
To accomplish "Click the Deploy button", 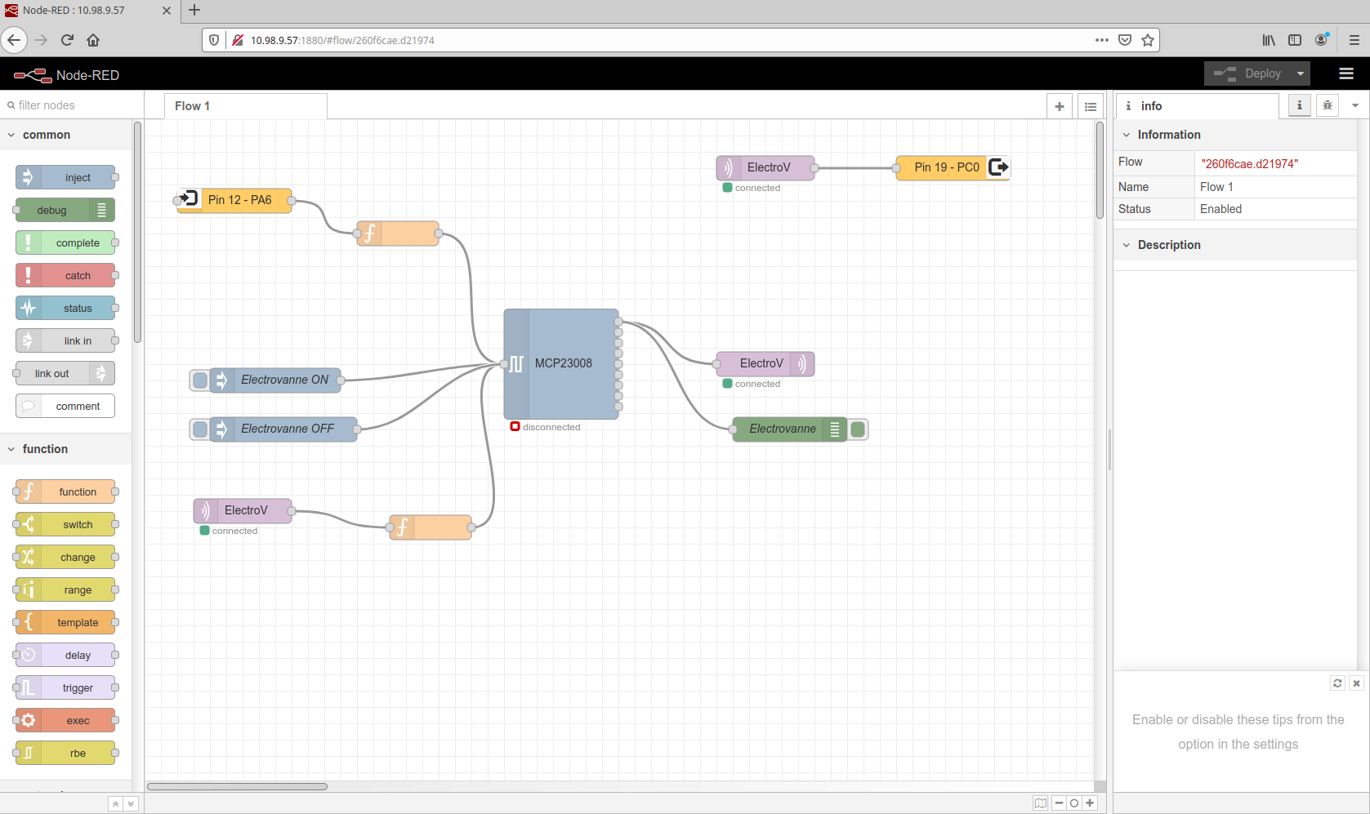I will point(1247,73).
